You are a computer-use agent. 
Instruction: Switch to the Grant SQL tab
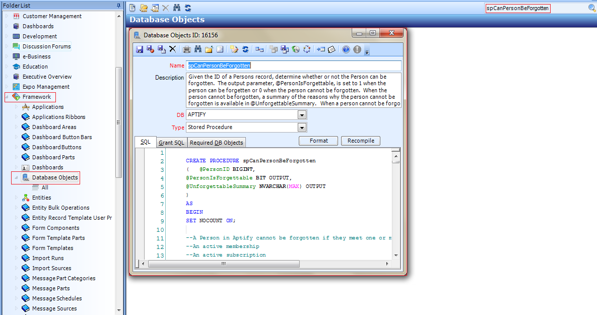tap(171, 143)
